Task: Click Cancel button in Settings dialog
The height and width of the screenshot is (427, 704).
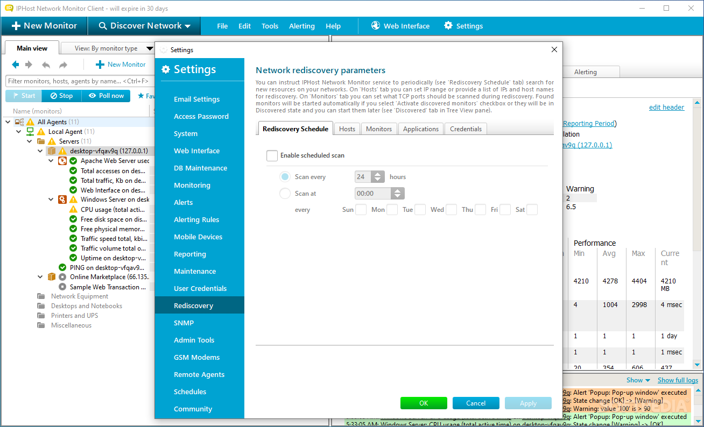Action: (476, 403)
